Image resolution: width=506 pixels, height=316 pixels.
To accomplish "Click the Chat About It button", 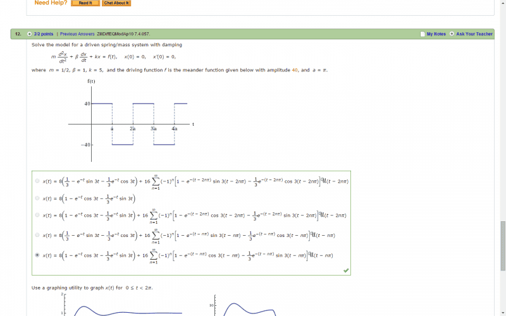I will point(116,3).
